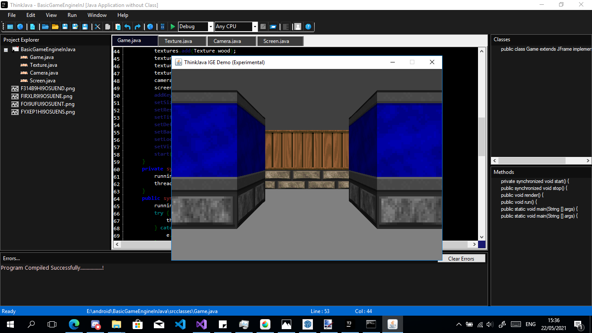The image size is (592, 333).
Task: Open the Any CPU platform dropdown
Action: tap(255, 26)
